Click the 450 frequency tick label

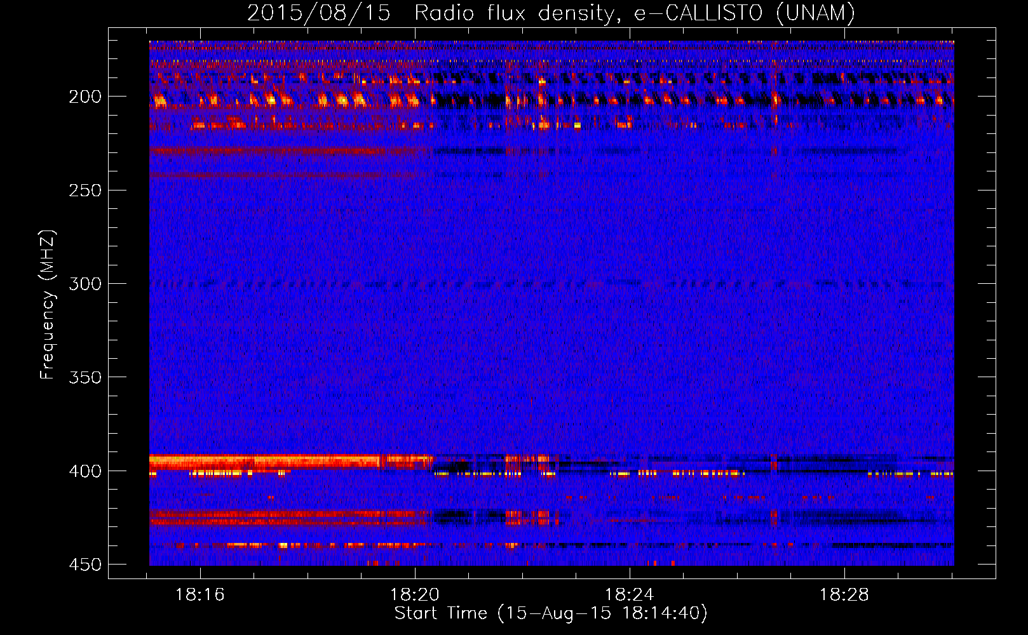click(x=85, y=565)
